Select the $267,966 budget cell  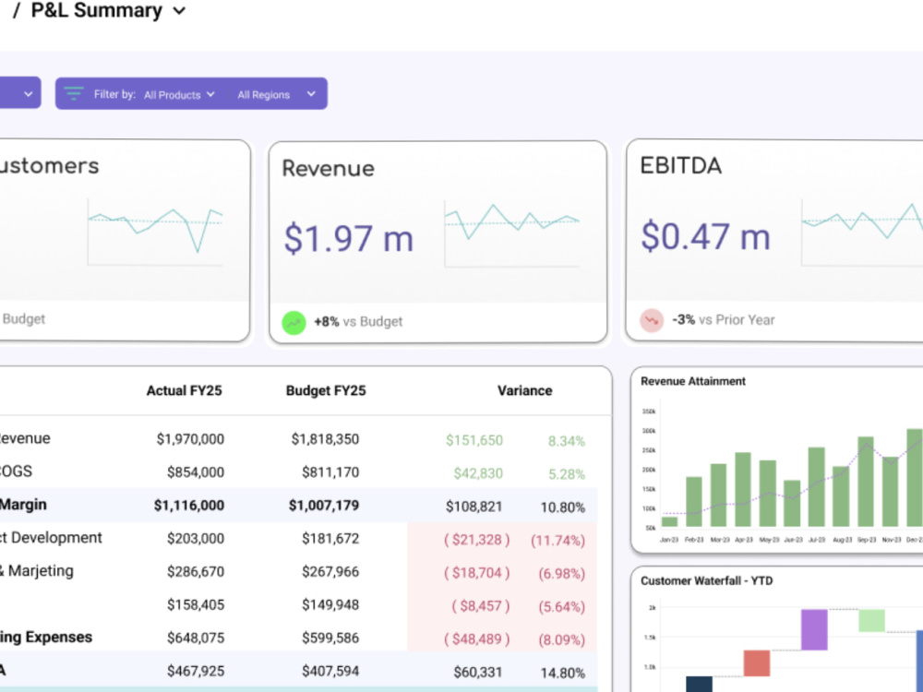tap(330, 571)
